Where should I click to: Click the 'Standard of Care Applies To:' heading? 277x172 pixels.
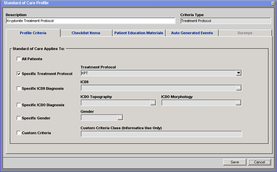point(39,49)
